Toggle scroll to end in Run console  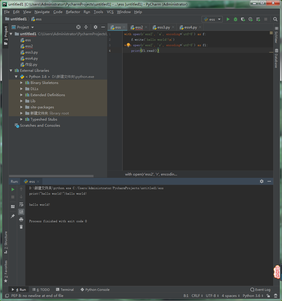click(x=21, y=212)
